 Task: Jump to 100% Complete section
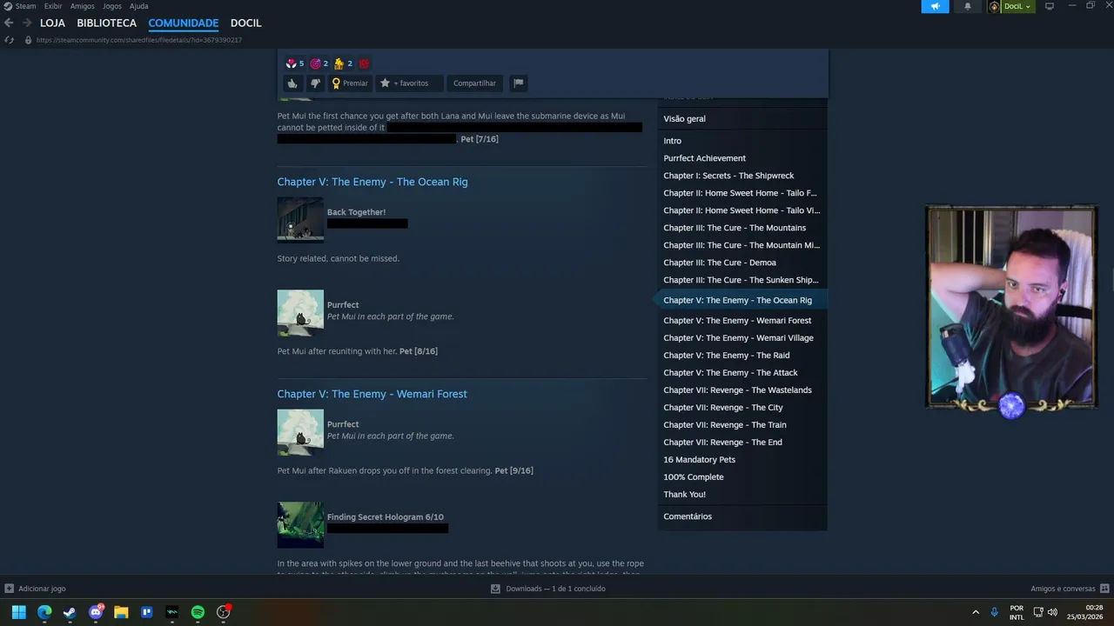pos(694,477)
